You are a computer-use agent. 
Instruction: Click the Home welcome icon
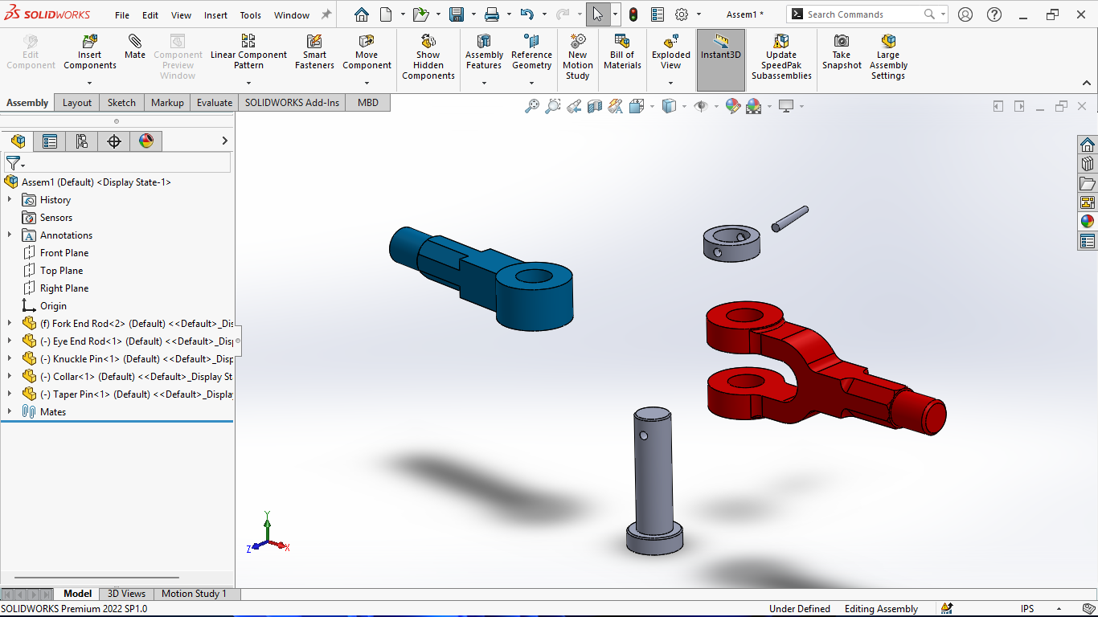point(362,14)
